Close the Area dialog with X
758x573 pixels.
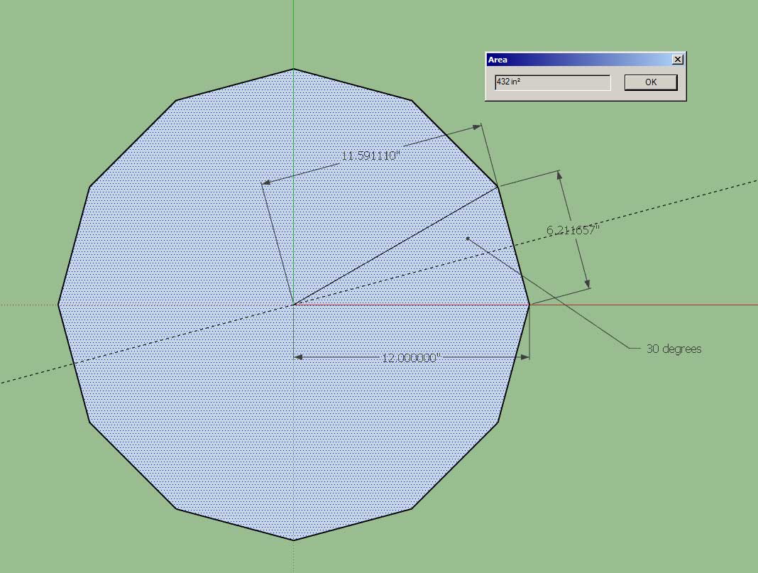tap(677, 60)
